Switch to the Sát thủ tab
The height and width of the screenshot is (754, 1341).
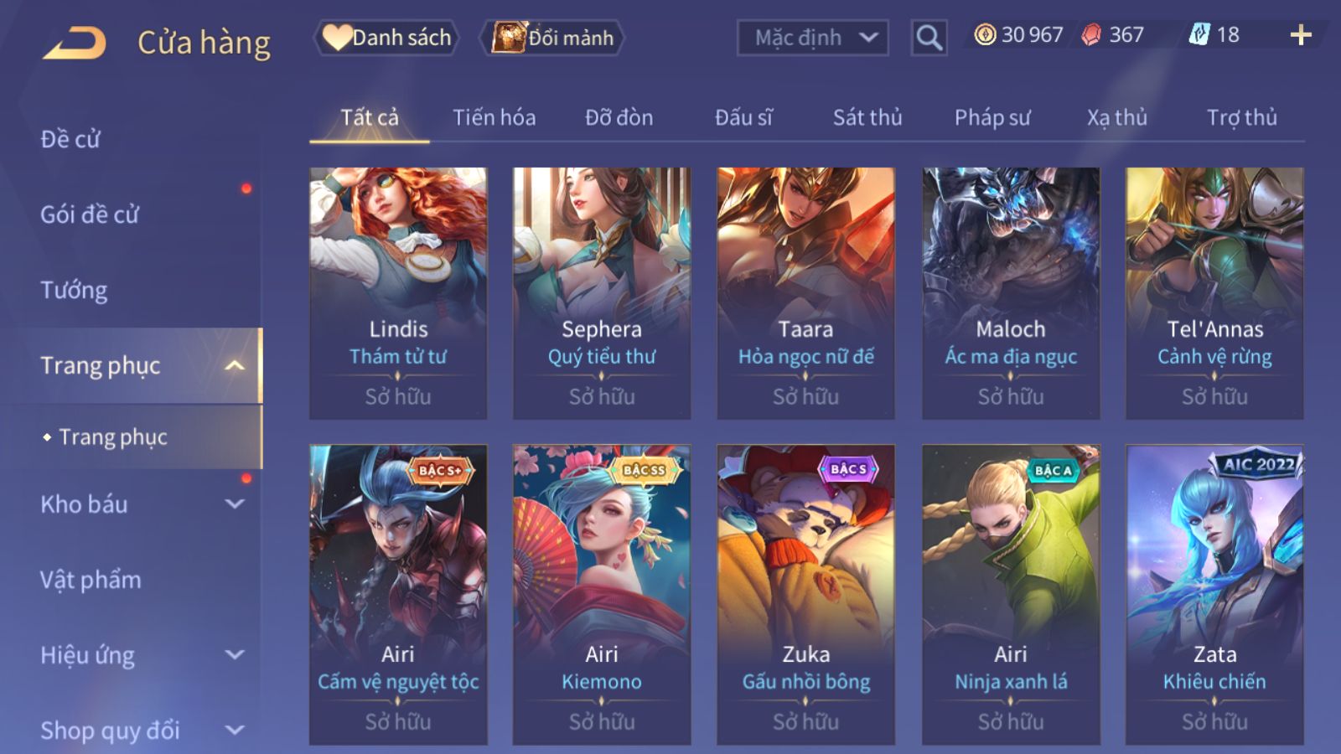867,117
